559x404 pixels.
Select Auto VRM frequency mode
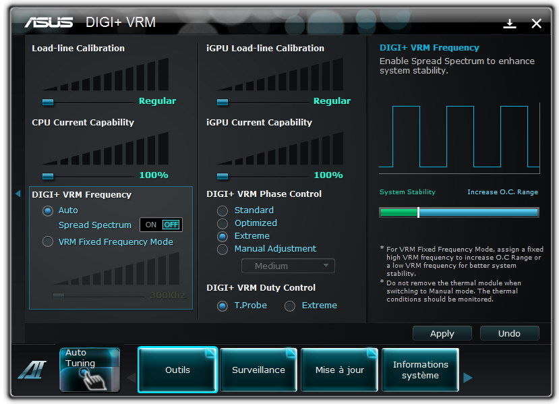click(48, 210)
